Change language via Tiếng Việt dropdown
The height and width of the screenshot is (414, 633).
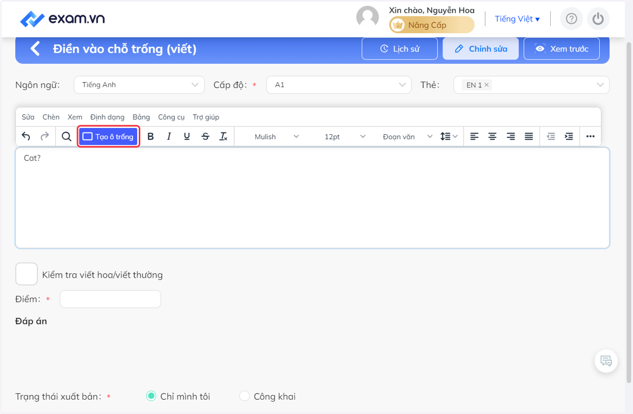tap(517, 19)
